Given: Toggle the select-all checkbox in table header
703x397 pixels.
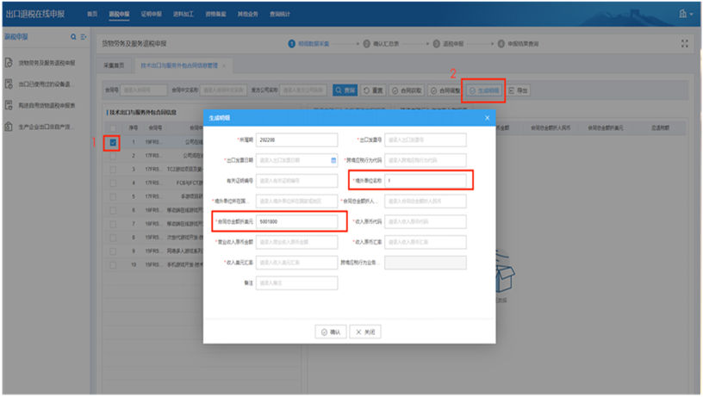Looking at the screenshot, I should pos(113,127).
